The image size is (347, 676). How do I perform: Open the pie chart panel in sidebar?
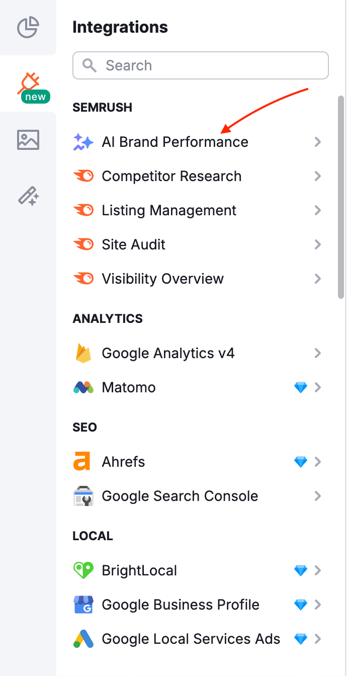[x=28, y=28]
